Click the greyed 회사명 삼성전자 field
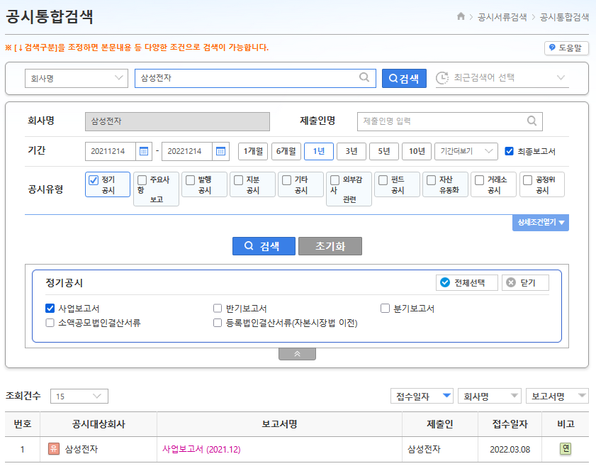Viewport: 596px width, 471px height. click(x=177, y=121)
